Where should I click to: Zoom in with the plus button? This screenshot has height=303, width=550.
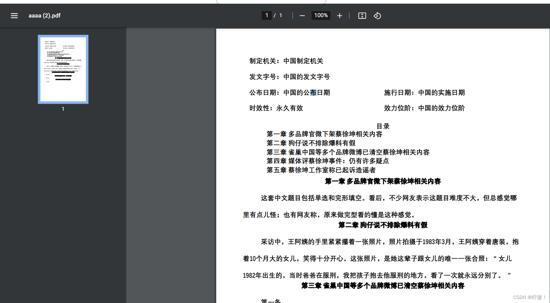339,15
